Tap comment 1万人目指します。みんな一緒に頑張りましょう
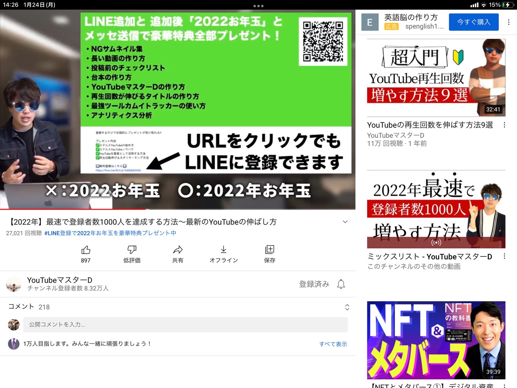Screen dimensions: 517x388 pyautogui.click(x=87, y=344)
